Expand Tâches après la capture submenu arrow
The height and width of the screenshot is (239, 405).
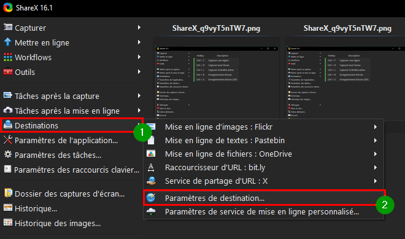tap(139, 95)
